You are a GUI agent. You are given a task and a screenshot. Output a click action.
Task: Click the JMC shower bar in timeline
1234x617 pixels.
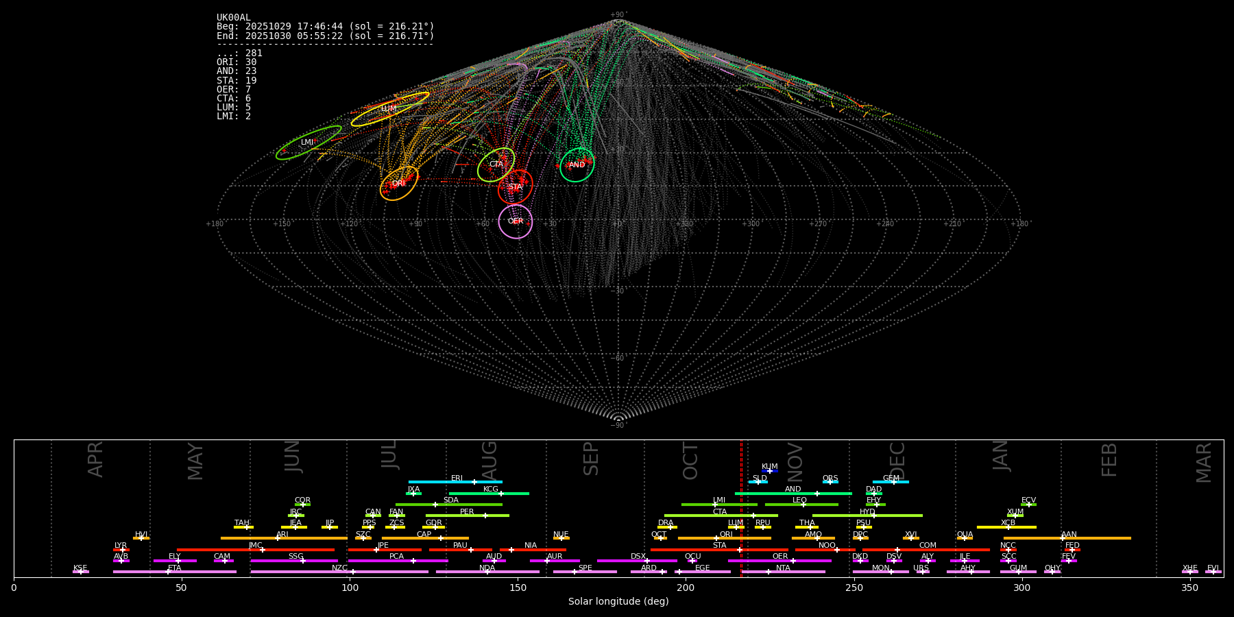tap(256, 550)
